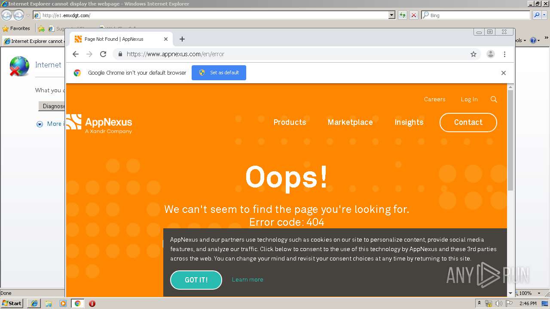The image size is (550, 309).
Task: Bookmark this page with the star icon
Action: coord(474,54)
